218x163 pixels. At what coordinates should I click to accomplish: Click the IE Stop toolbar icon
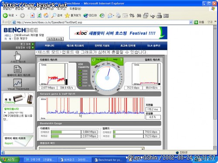pos(32,15)
